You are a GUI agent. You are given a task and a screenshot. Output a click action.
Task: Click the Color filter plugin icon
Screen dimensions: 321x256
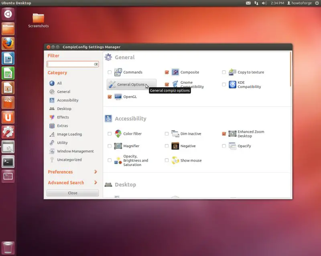click(118, 134)
